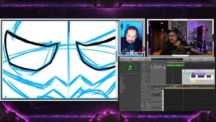Adjust the left channel strip volume fader in Inspector

[x=142, y=105]
